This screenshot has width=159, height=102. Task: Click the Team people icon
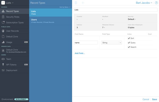click(x=3, y=59)
